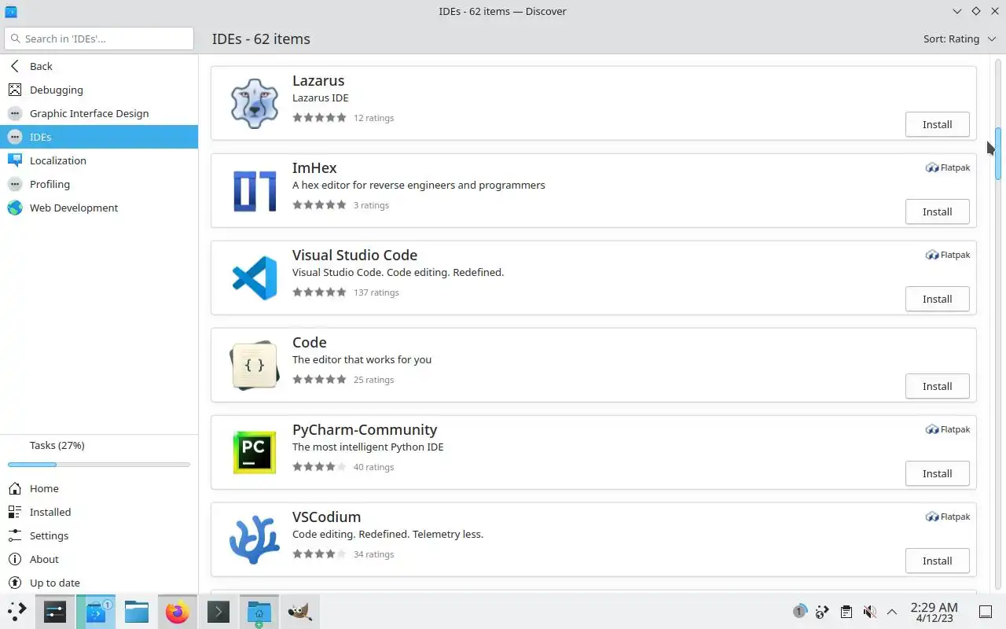1006x629 pixels.
Task: Click the Code editor braces icon
Action: (x=254, y=365)
